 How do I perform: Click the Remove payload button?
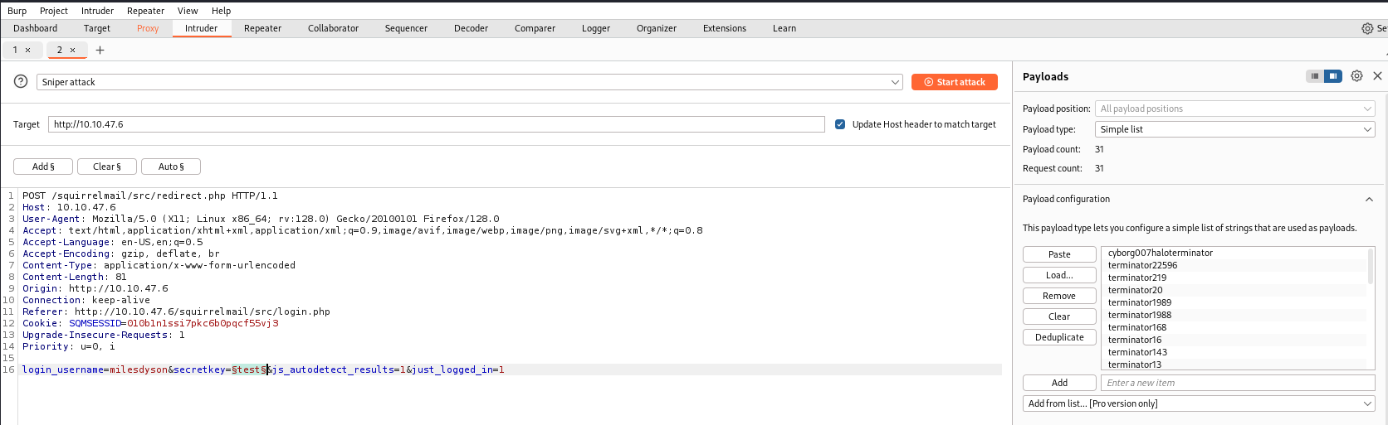1059,296
